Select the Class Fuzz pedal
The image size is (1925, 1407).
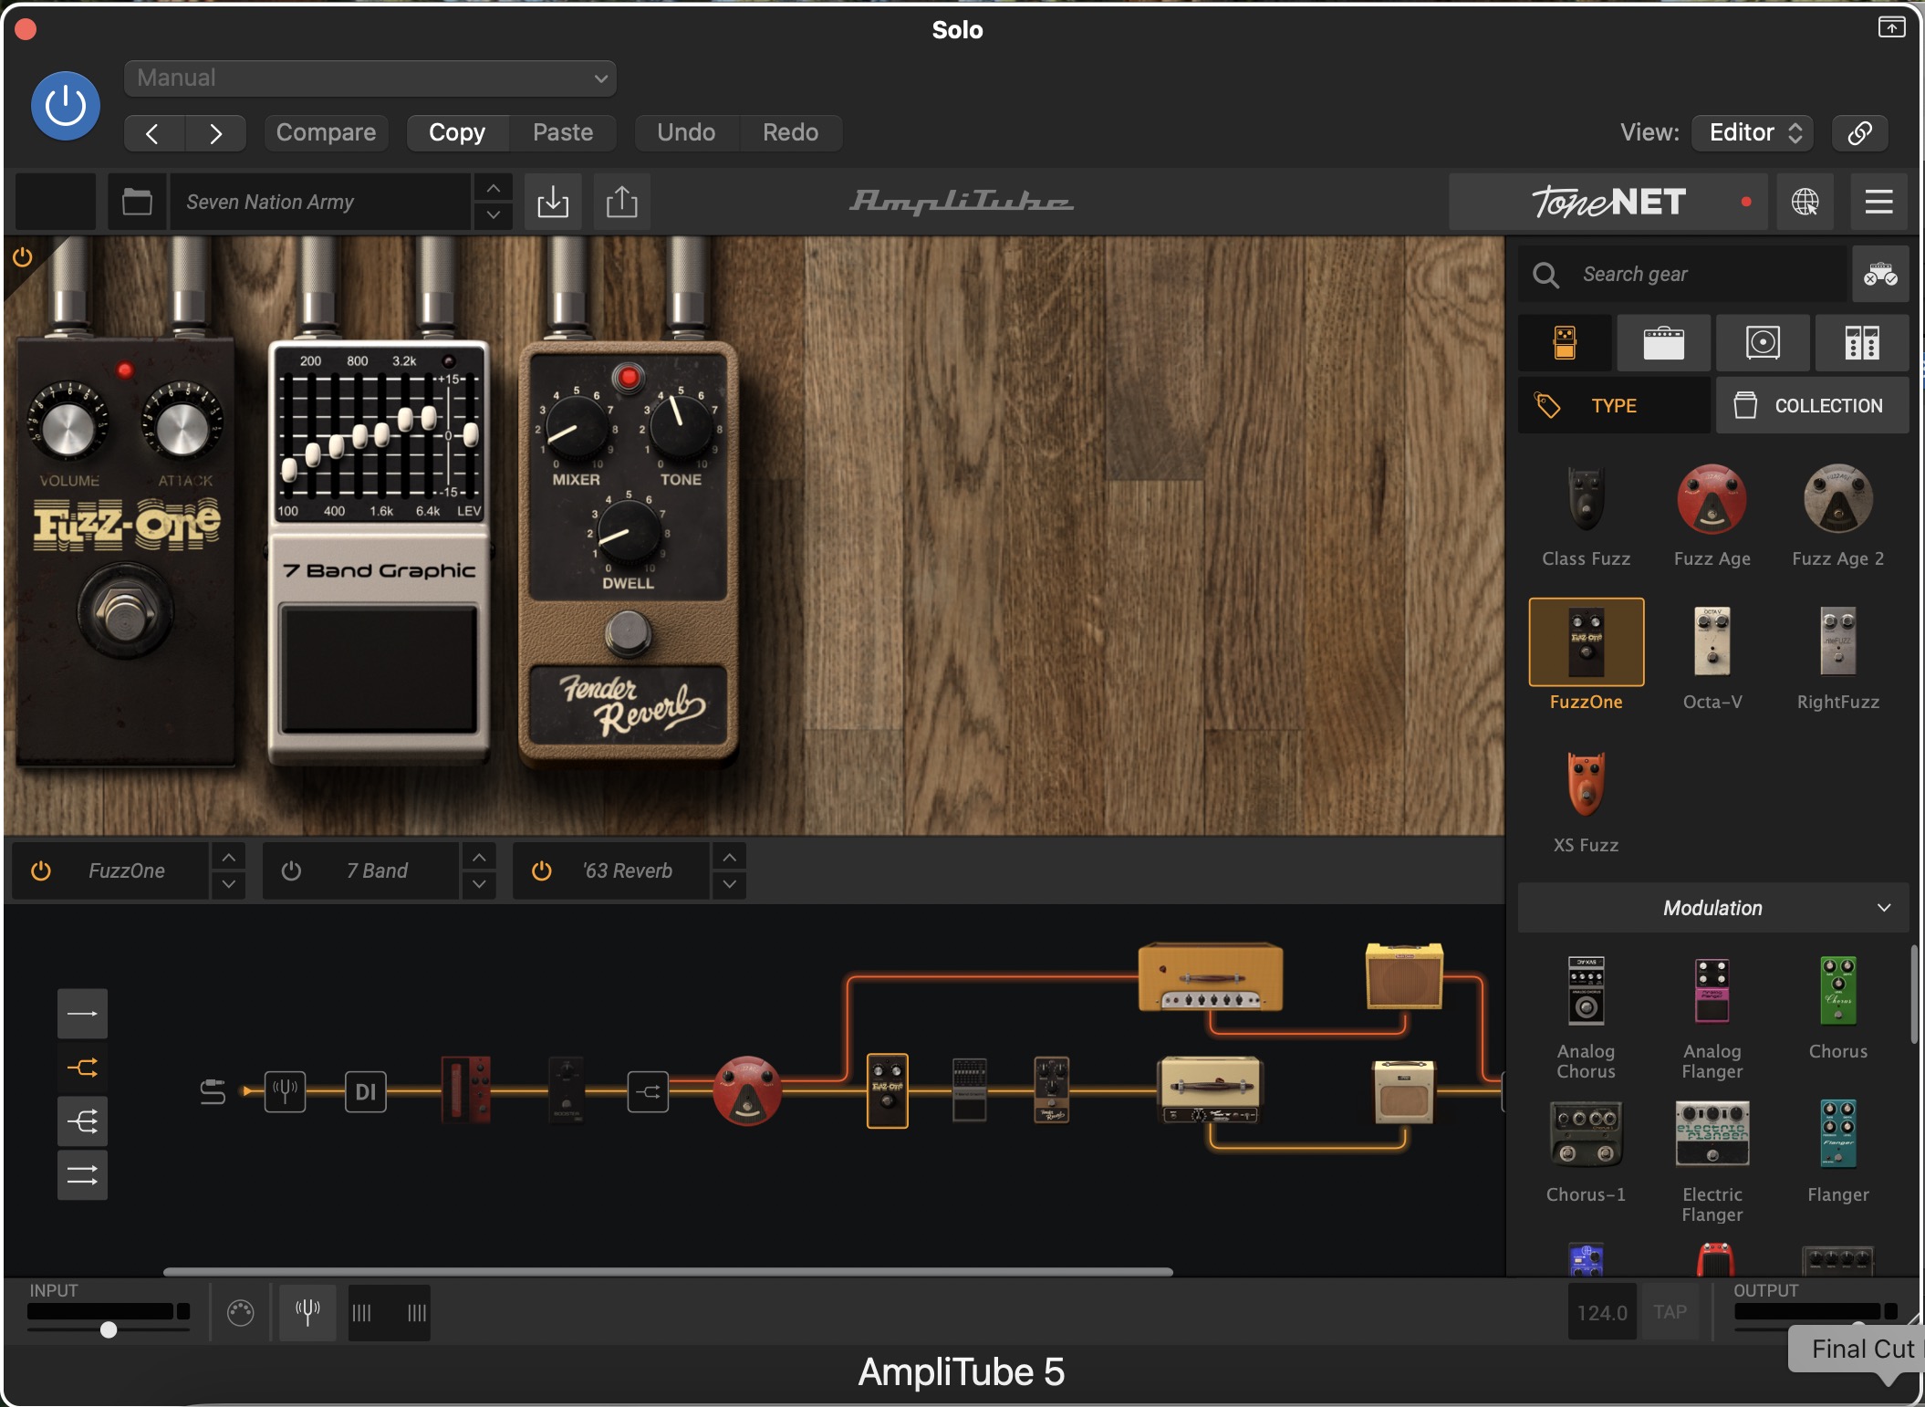point(1586,516)
